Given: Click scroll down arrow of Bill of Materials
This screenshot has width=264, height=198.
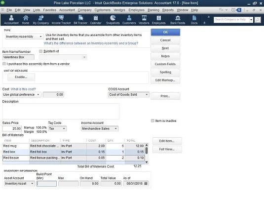Looking at the screenshot, I should coord(147,162).
